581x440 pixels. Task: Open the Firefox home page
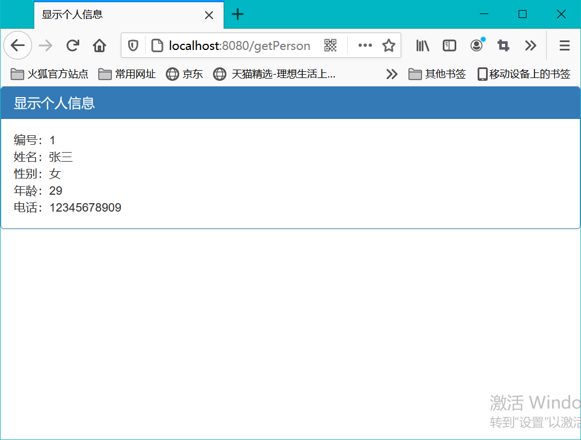[99, 45]
